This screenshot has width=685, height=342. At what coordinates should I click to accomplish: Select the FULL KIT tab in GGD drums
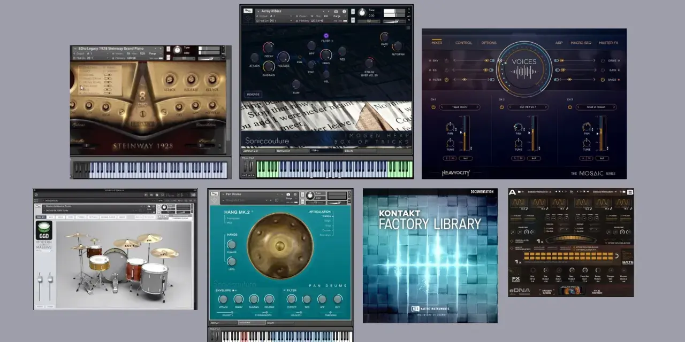click(x=40, y=217)
